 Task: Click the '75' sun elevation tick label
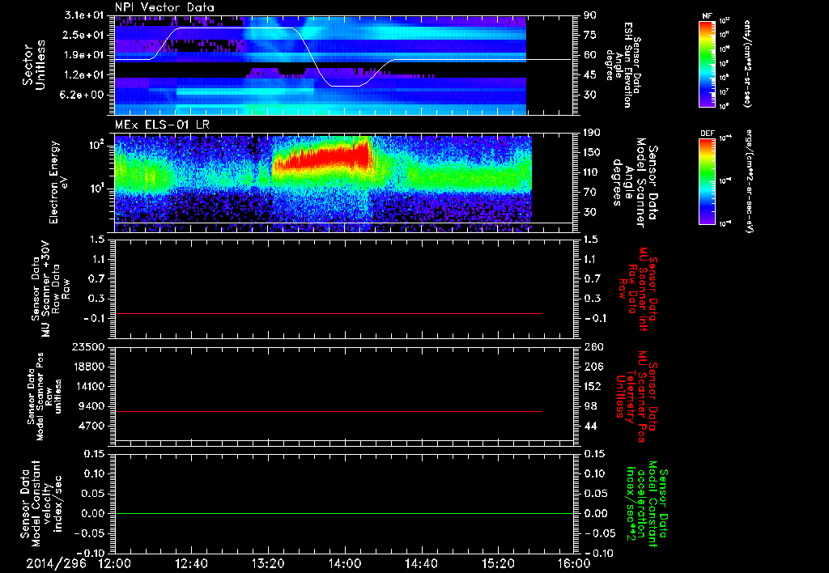pos(589,35)
